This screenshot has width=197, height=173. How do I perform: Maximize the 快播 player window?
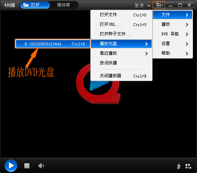pos(180,5)
